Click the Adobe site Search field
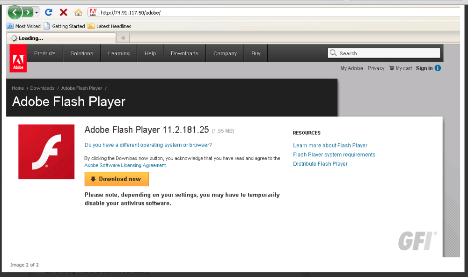This screenshot has height=277, width=468. (384, 53)
